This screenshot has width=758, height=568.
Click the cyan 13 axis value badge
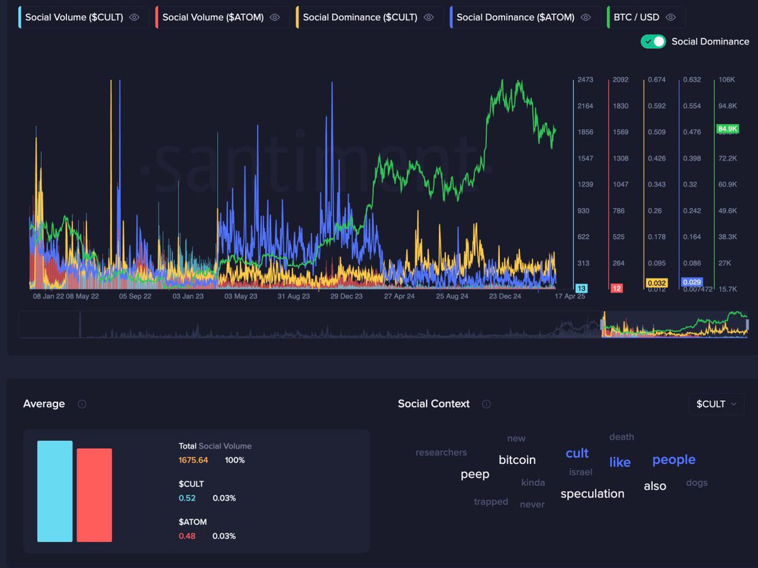pyautogui.click(x=581, y=288)
